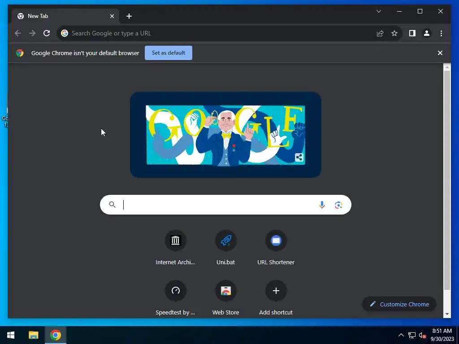Click the Chrome taskbar icon
Screen dimensions: 459x344
[x=55, y=335]
